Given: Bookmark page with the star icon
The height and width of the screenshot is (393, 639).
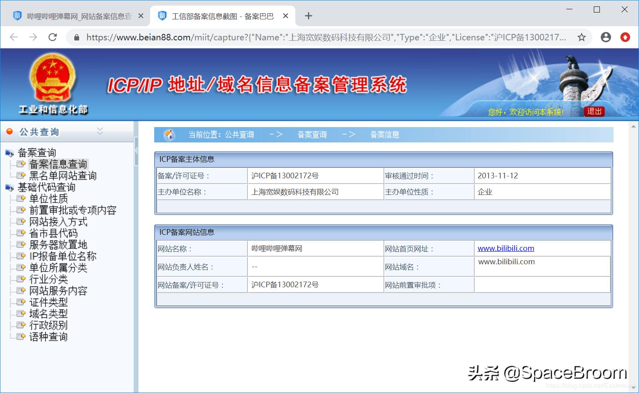Looking at the screenshot, I should tap(581, 38).
